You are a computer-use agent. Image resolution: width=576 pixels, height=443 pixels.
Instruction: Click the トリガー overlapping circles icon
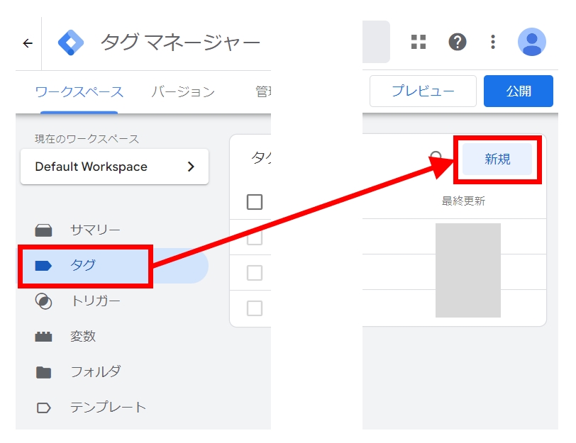[43, 301]
